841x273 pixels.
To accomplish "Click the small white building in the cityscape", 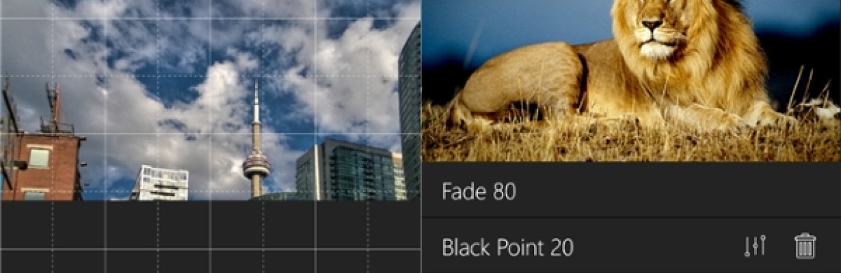I will (160, 183).
